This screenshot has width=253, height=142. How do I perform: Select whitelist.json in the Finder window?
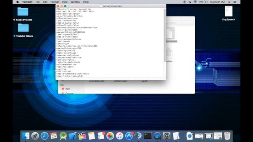pyautogui.click(x=121, y=81)
